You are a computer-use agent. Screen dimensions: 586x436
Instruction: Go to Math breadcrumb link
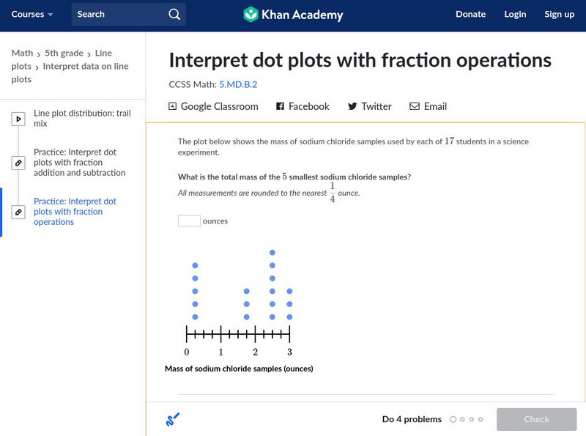22,53
